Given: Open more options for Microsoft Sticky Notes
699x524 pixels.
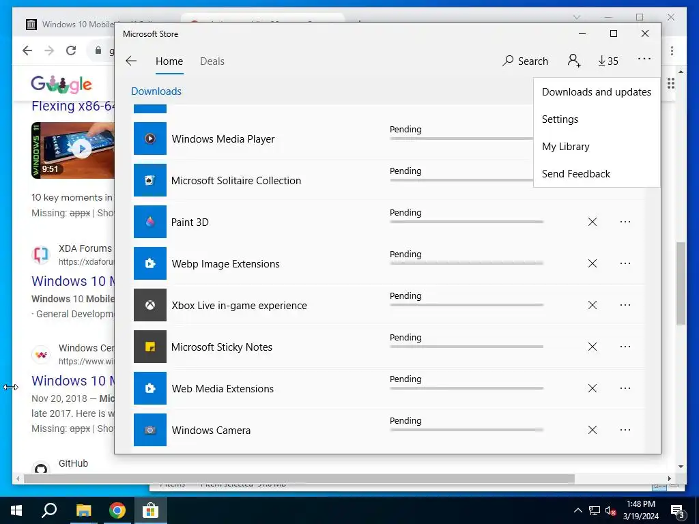Looking at the screenshot, I should click(x=625, y=347).
